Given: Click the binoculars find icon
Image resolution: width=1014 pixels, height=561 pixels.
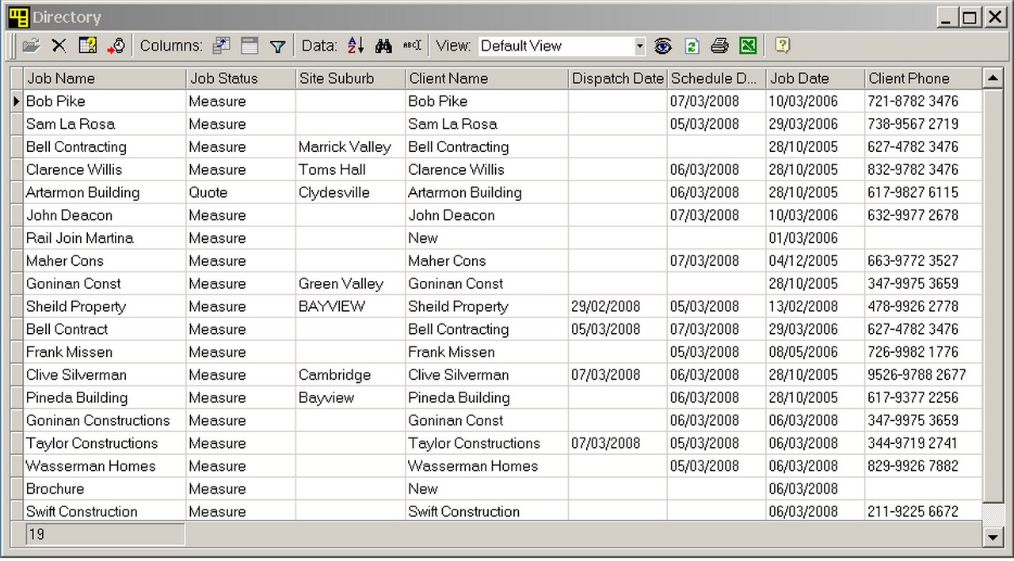Looking at the screenshot, I should tap(384, 46).
